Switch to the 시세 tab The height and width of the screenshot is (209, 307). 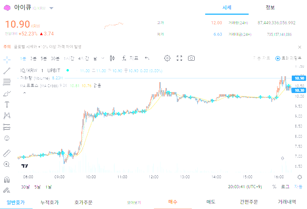[x=227, y=7]
